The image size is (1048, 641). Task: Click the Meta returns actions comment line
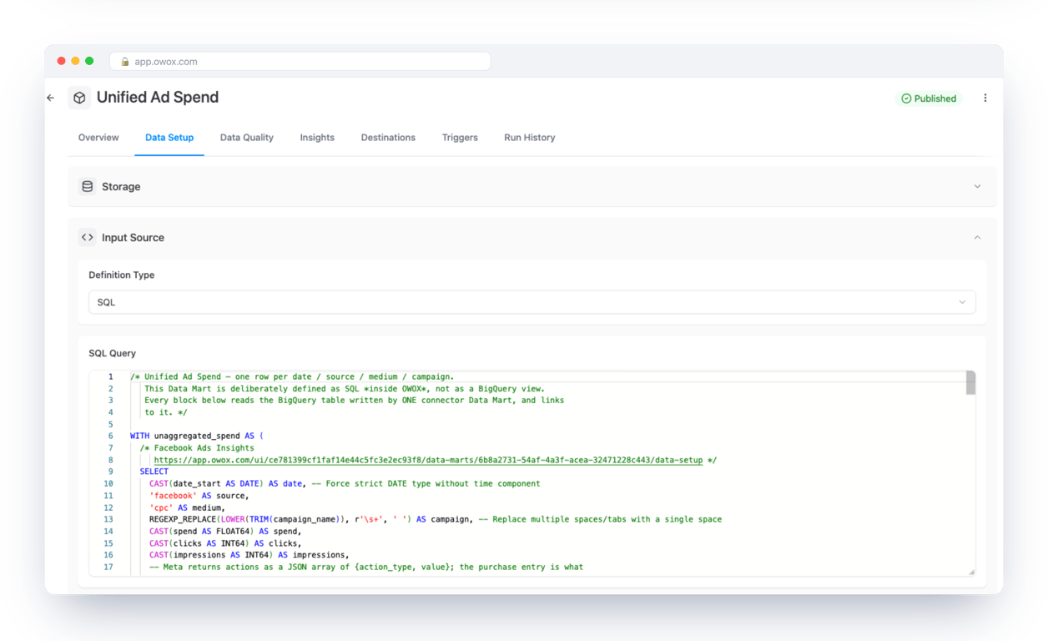366,567
